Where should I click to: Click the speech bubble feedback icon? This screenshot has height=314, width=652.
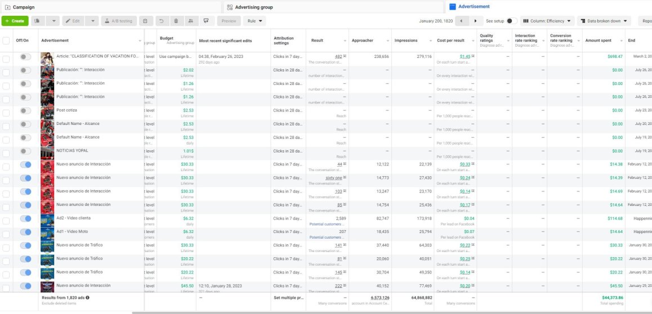[206, 21]
